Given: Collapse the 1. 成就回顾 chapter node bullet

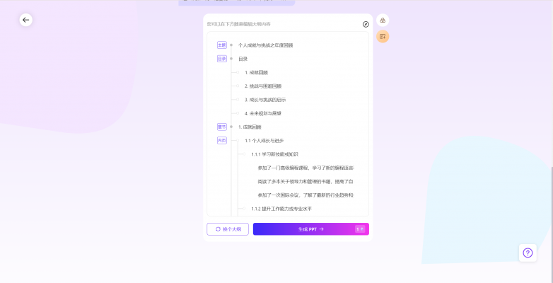Looking at the screenshot, I should pos(231,127).
